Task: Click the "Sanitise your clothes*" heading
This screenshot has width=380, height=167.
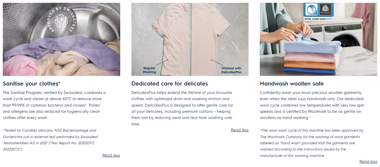Action: point(31,83)
